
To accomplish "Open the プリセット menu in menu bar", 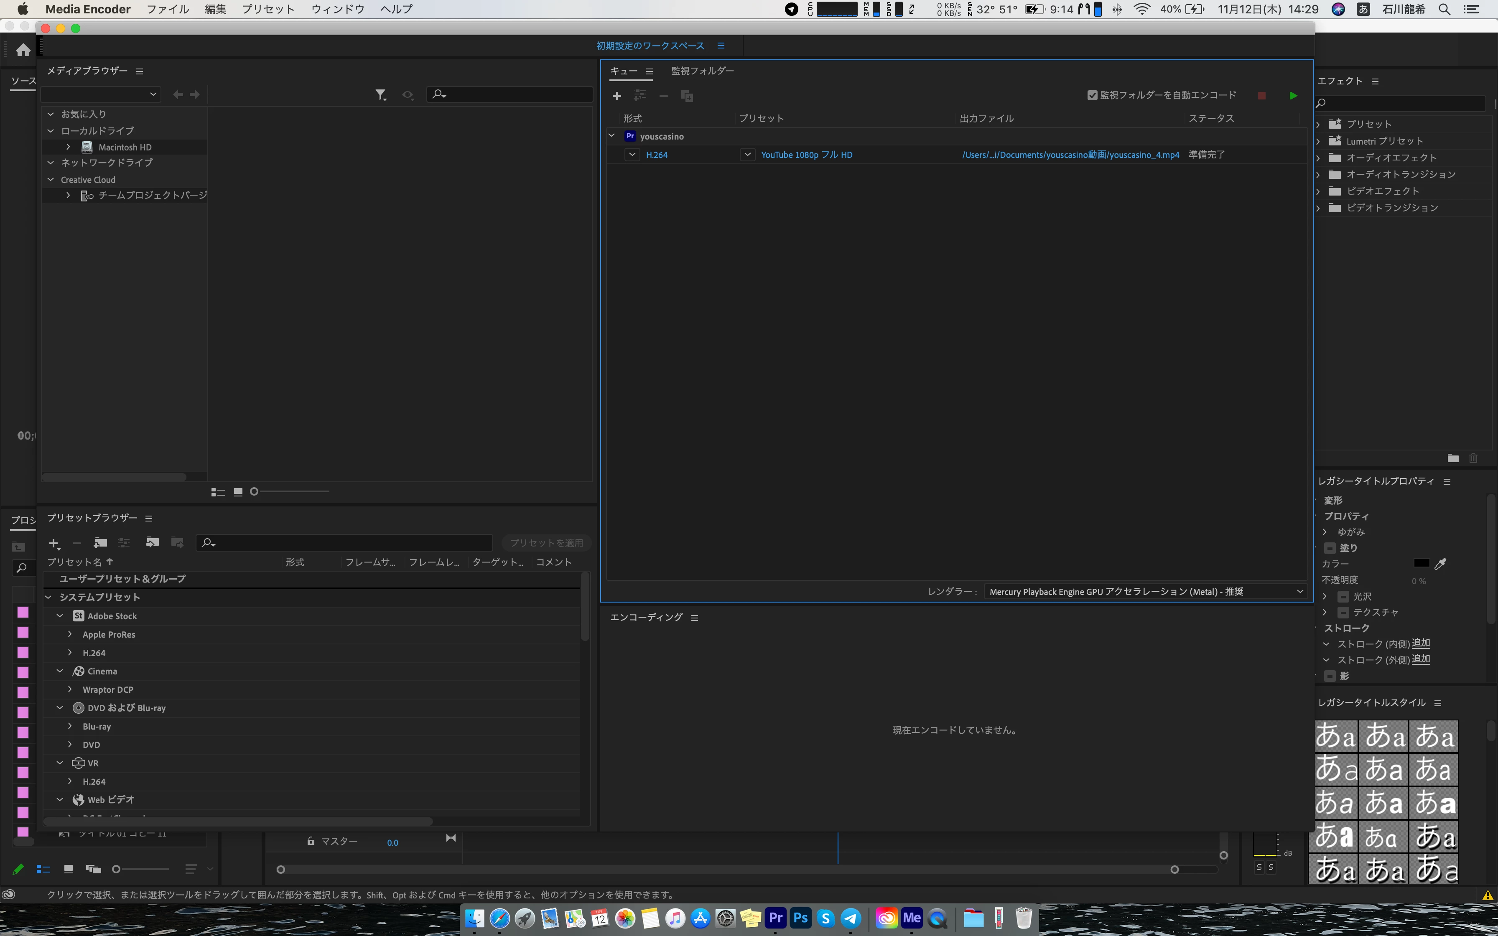I will pos(268,9).
